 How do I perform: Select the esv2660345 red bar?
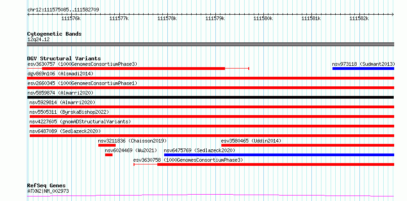[x=211, y=88]
